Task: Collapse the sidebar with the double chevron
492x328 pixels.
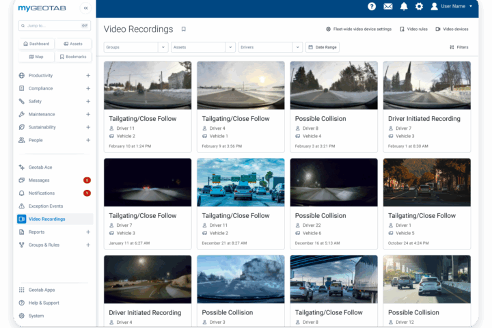Action: [85, 8]
